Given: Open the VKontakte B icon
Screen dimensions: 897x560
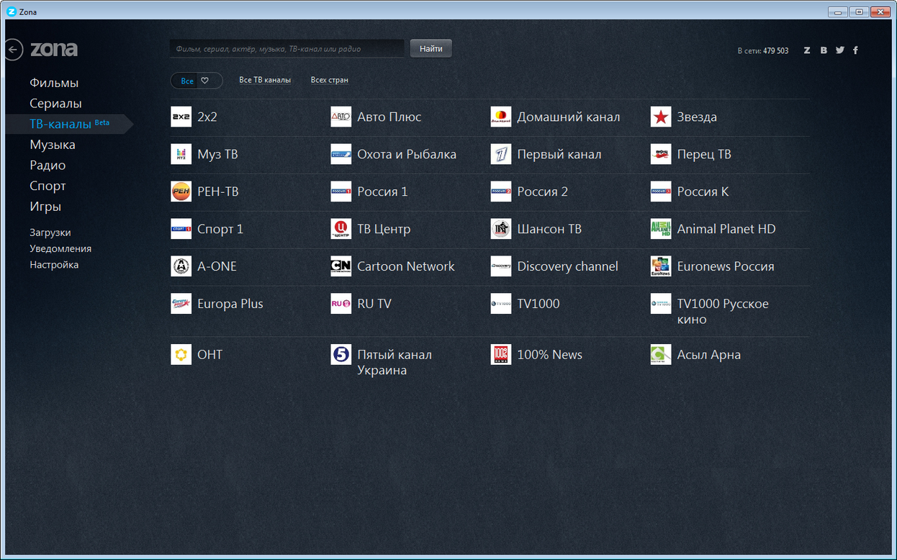Looking at the screenshot, I should pos(824,50).
